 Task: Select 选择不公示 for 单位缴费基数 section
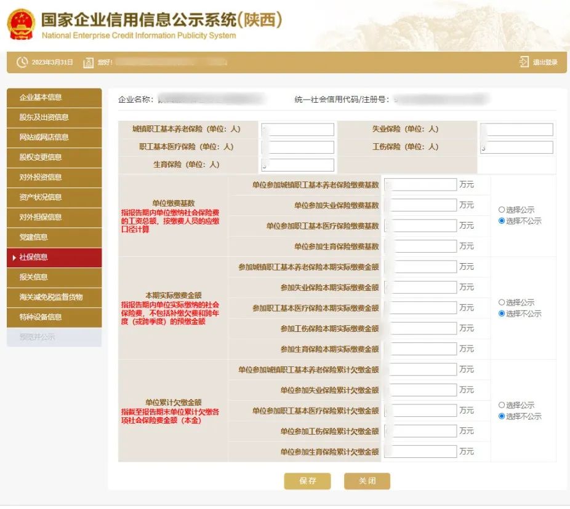502,221
